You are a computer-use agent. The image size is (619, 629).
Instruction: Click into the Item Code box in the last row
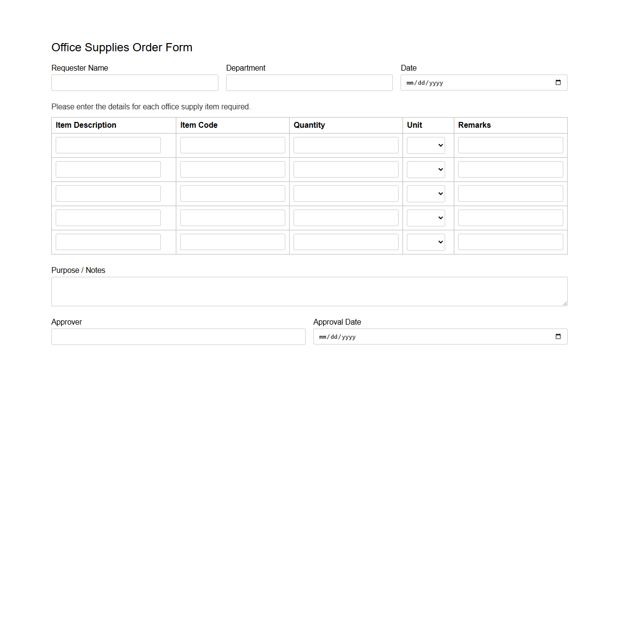(x=232, y=241)
